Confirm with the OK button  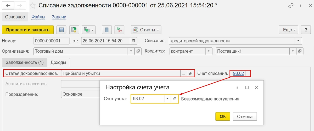223,116
